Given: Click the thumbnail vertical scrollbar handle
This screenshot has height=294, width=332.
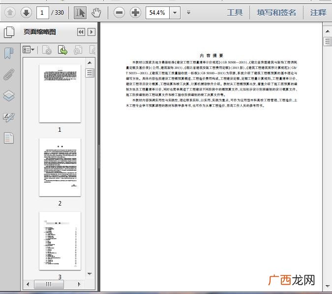Looking at the screenshot, I should [90, 73].
